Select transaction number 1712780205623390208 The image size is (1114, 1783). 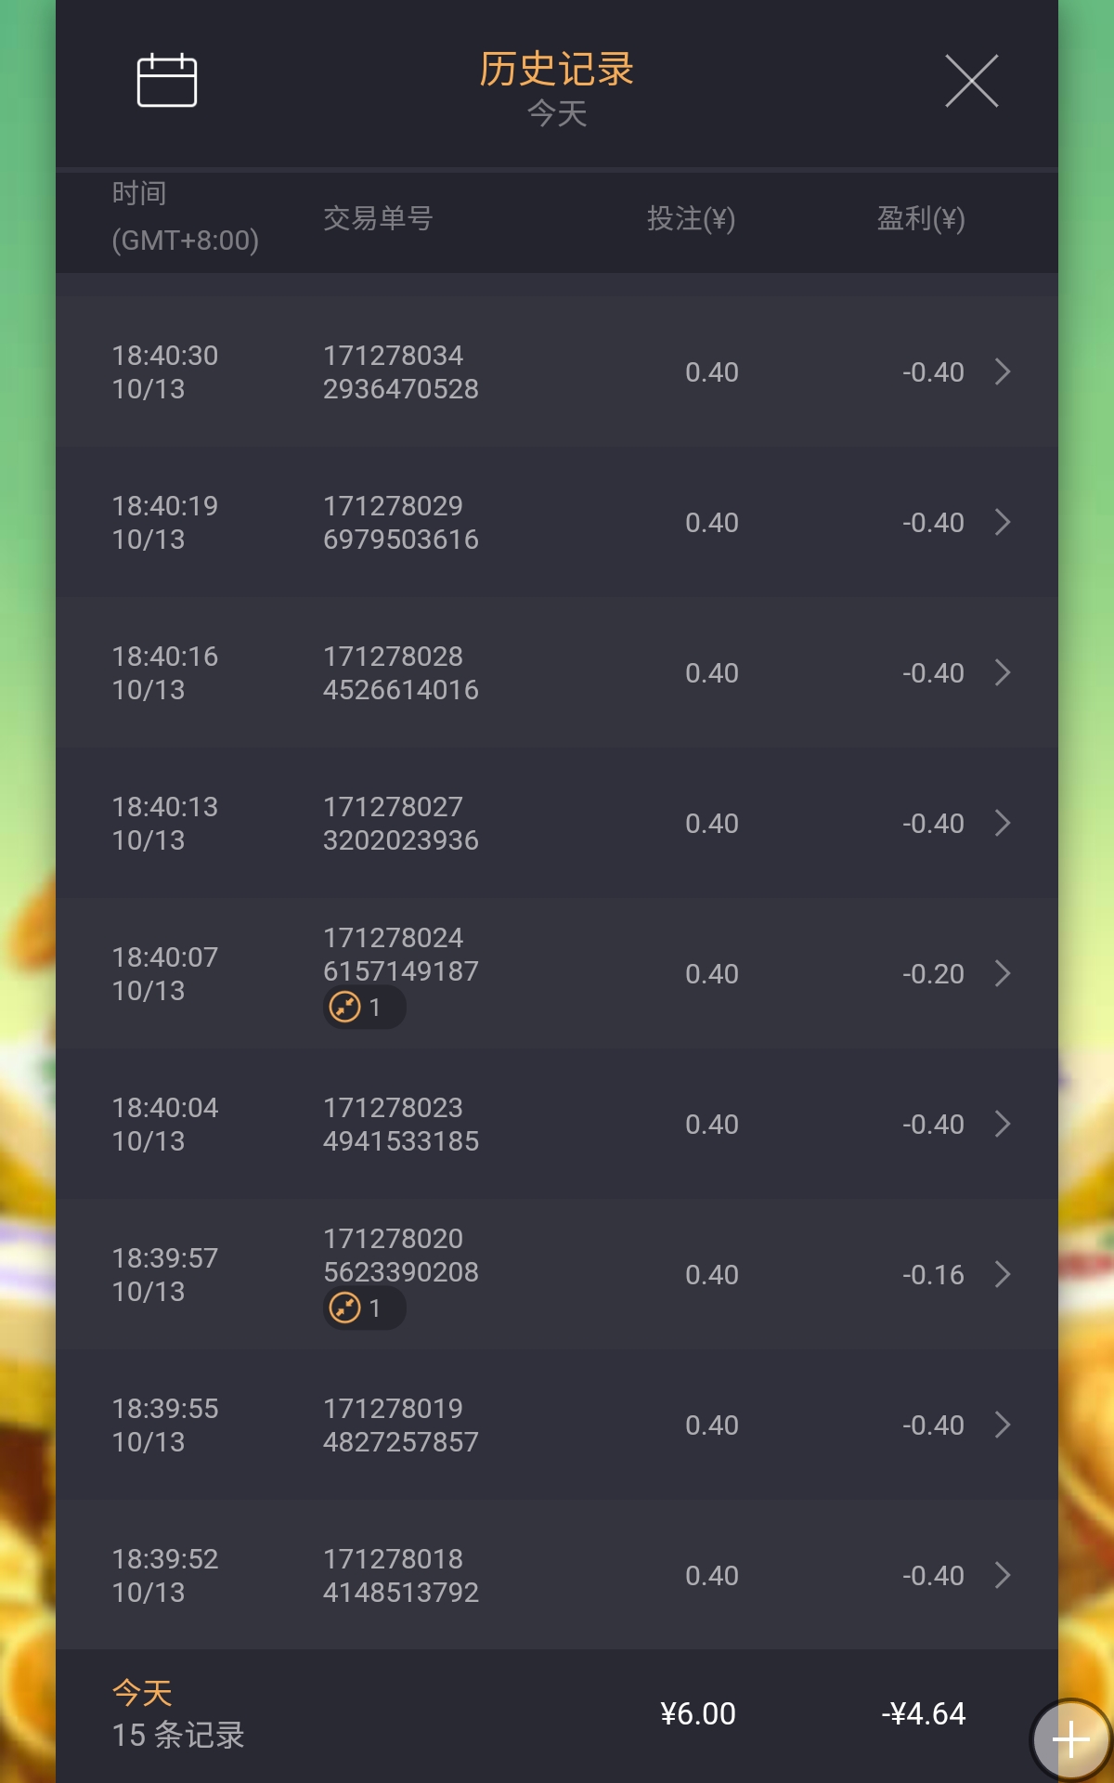400,1256
